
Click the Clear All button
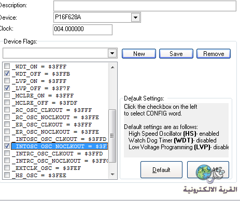tap(208, 170)
